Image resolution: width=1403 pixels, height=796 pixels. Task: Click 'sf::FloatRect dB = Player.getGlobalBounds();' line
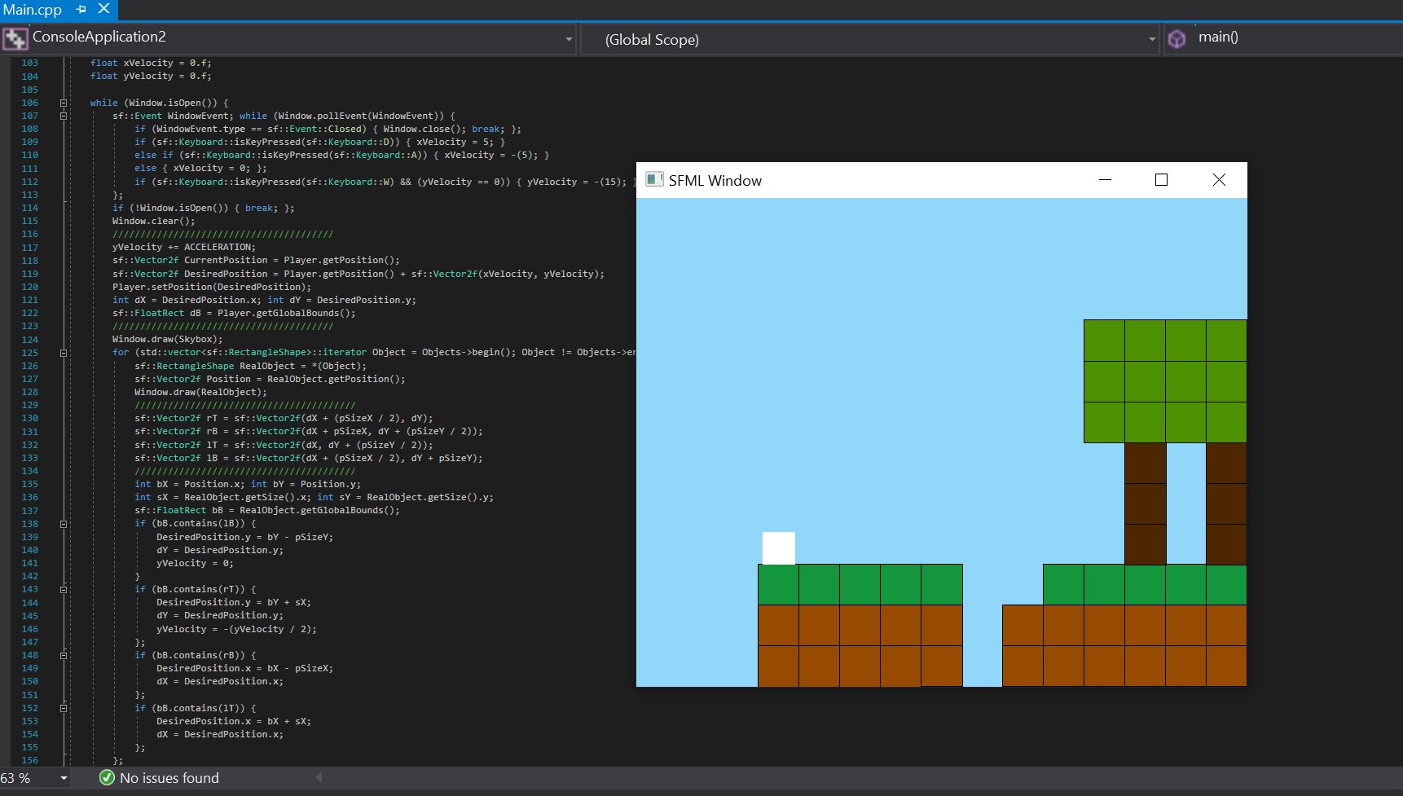pyautogui.click(x=234, y=313)
